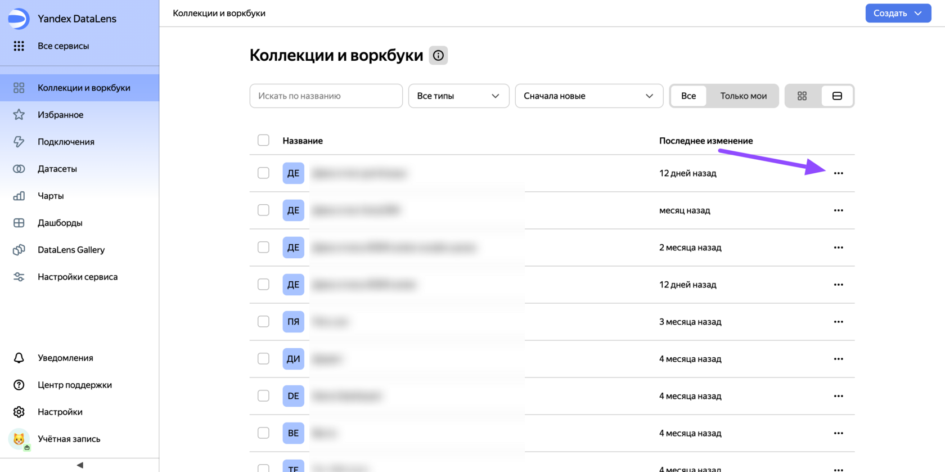Image resolution: width=945 pixels, height=472 pixels.
Task: Collapse sidebar with bottom arrow icon
Action: pyautogui.click(x=80, y=465)
